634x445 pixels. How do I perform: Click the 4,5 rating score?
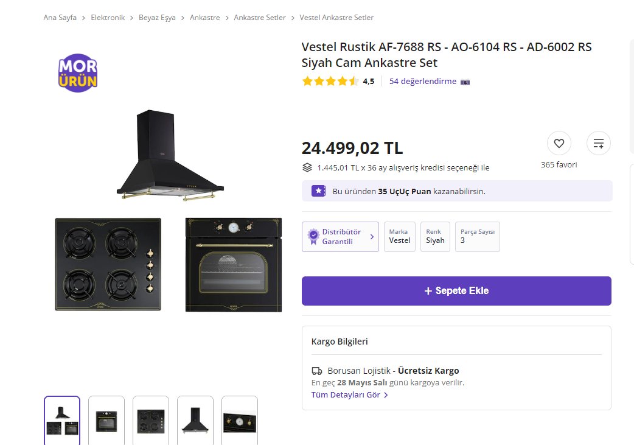(x=368, y=82)
